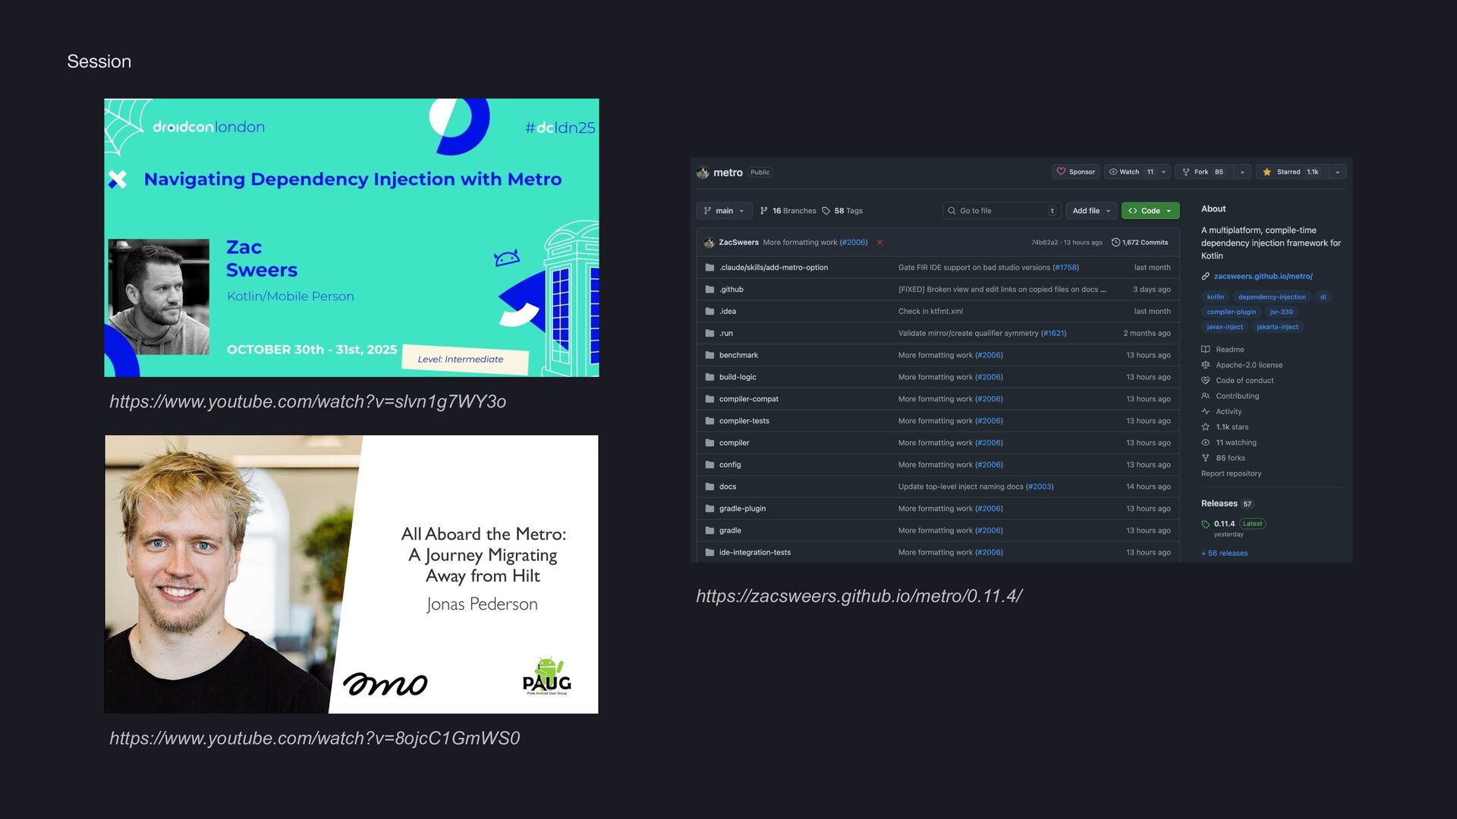Click the Sponsor heart button

coord(1075,172)
